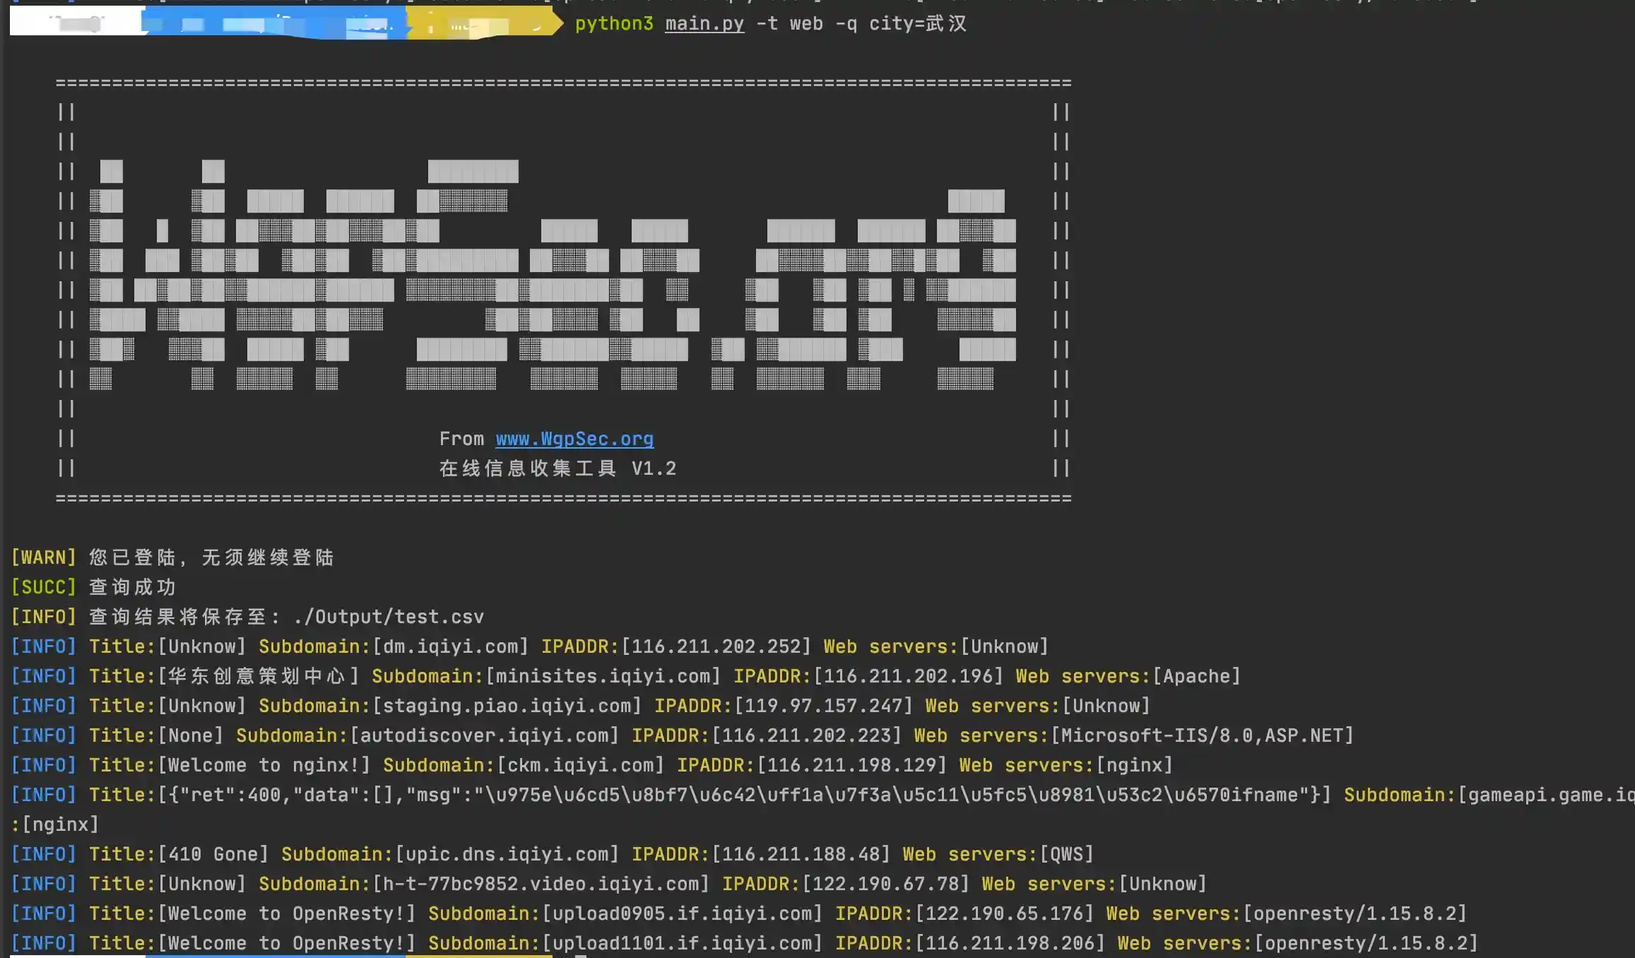
Task: Click the 'Welcome to nginx!' title
Action: coord(264,765)
